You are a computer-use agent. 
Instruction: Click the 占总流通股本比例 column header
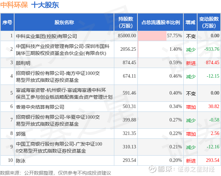point(161,22)
